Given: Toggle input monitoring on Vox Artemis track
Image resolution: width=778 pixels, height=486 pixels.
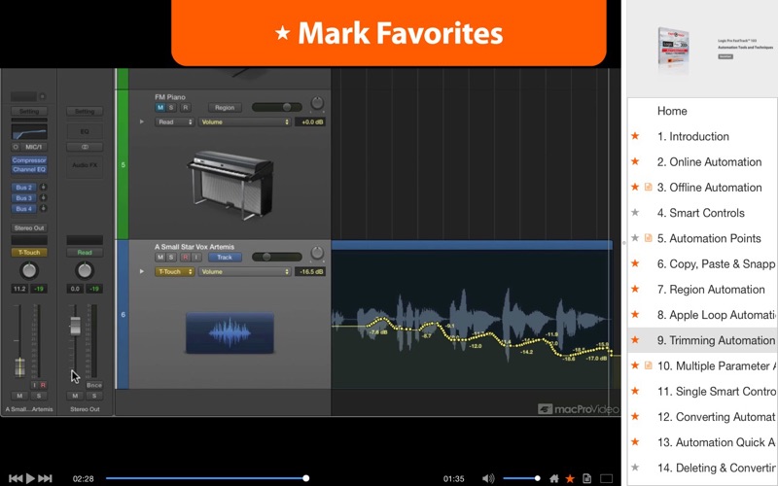Looking at the screenshot, I should (196, 257).
